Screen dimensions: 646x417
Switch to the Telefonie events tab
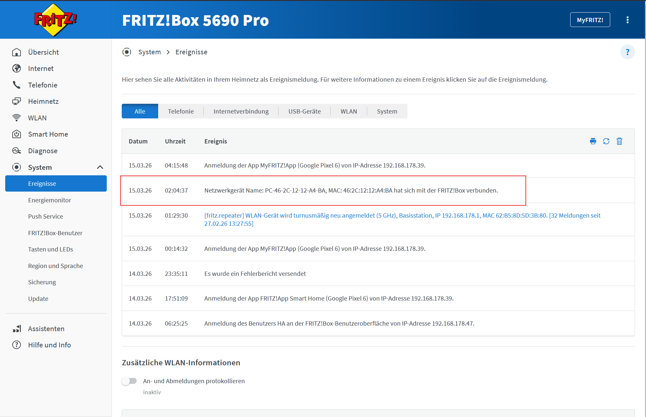[x=181, y=111]
